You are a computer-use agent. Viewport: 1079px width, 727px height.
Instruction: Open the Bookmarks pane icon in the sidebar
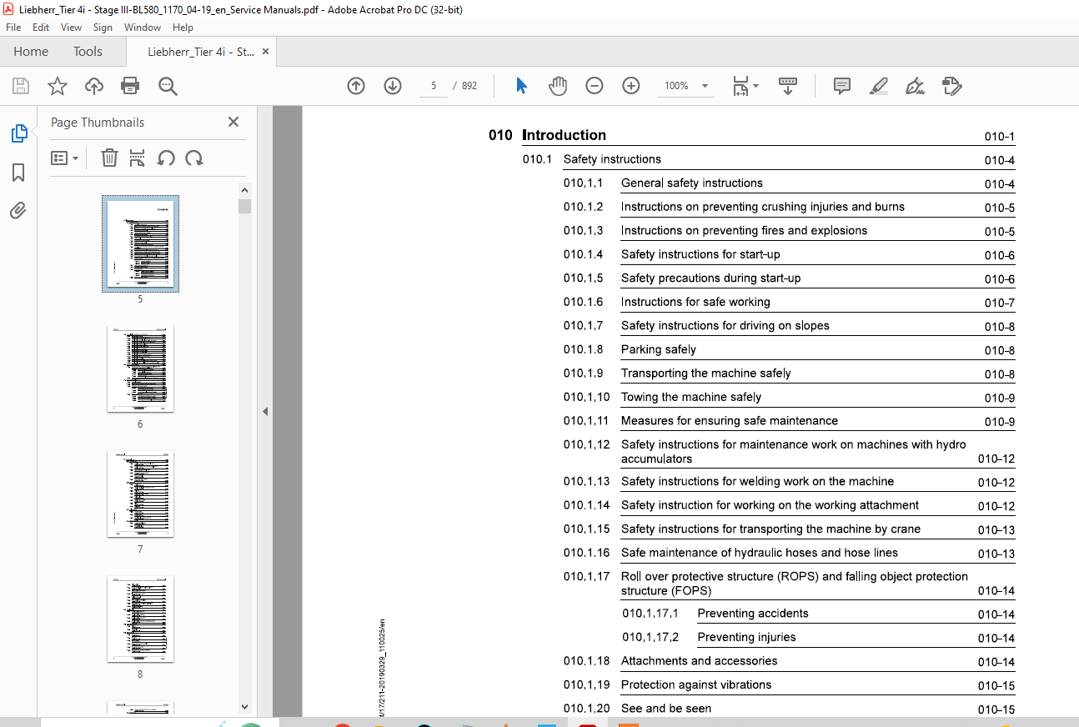click(18, 173)
